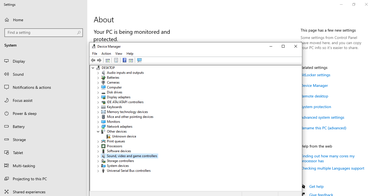Open the Remote desktop link

315,96
